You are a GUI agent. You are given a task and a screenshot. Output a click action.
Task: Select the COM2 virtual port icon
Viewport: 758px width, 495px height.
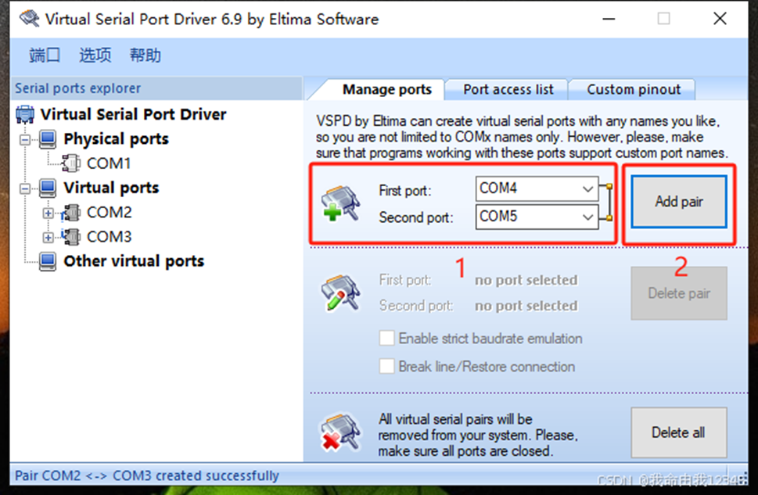pos(71,213)
